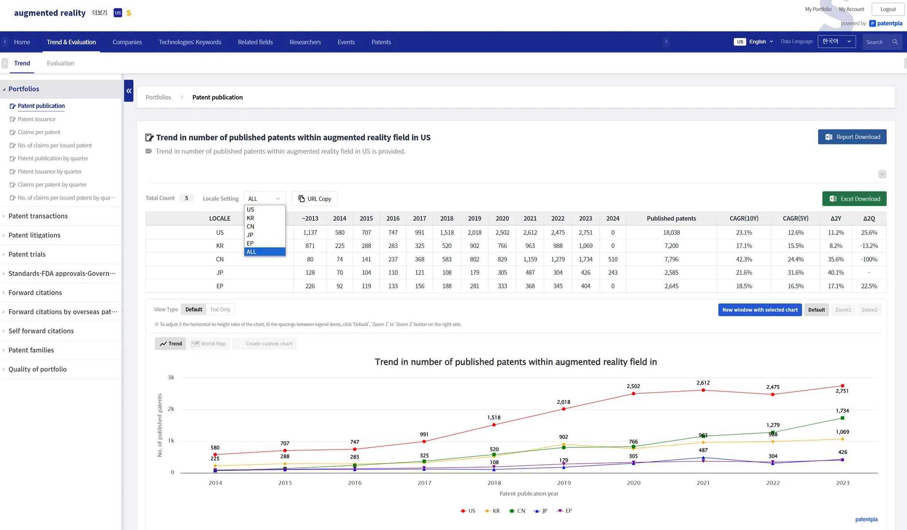Open the data language dropdown
Viewport: 907px width, 530px height.
click(836, 42)
